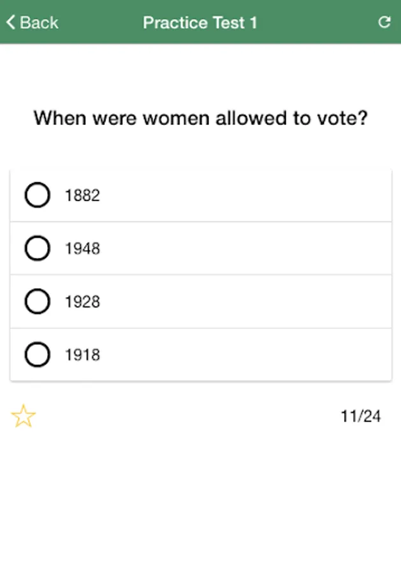Click empty space in the 1948 answer row

(255, 249)
